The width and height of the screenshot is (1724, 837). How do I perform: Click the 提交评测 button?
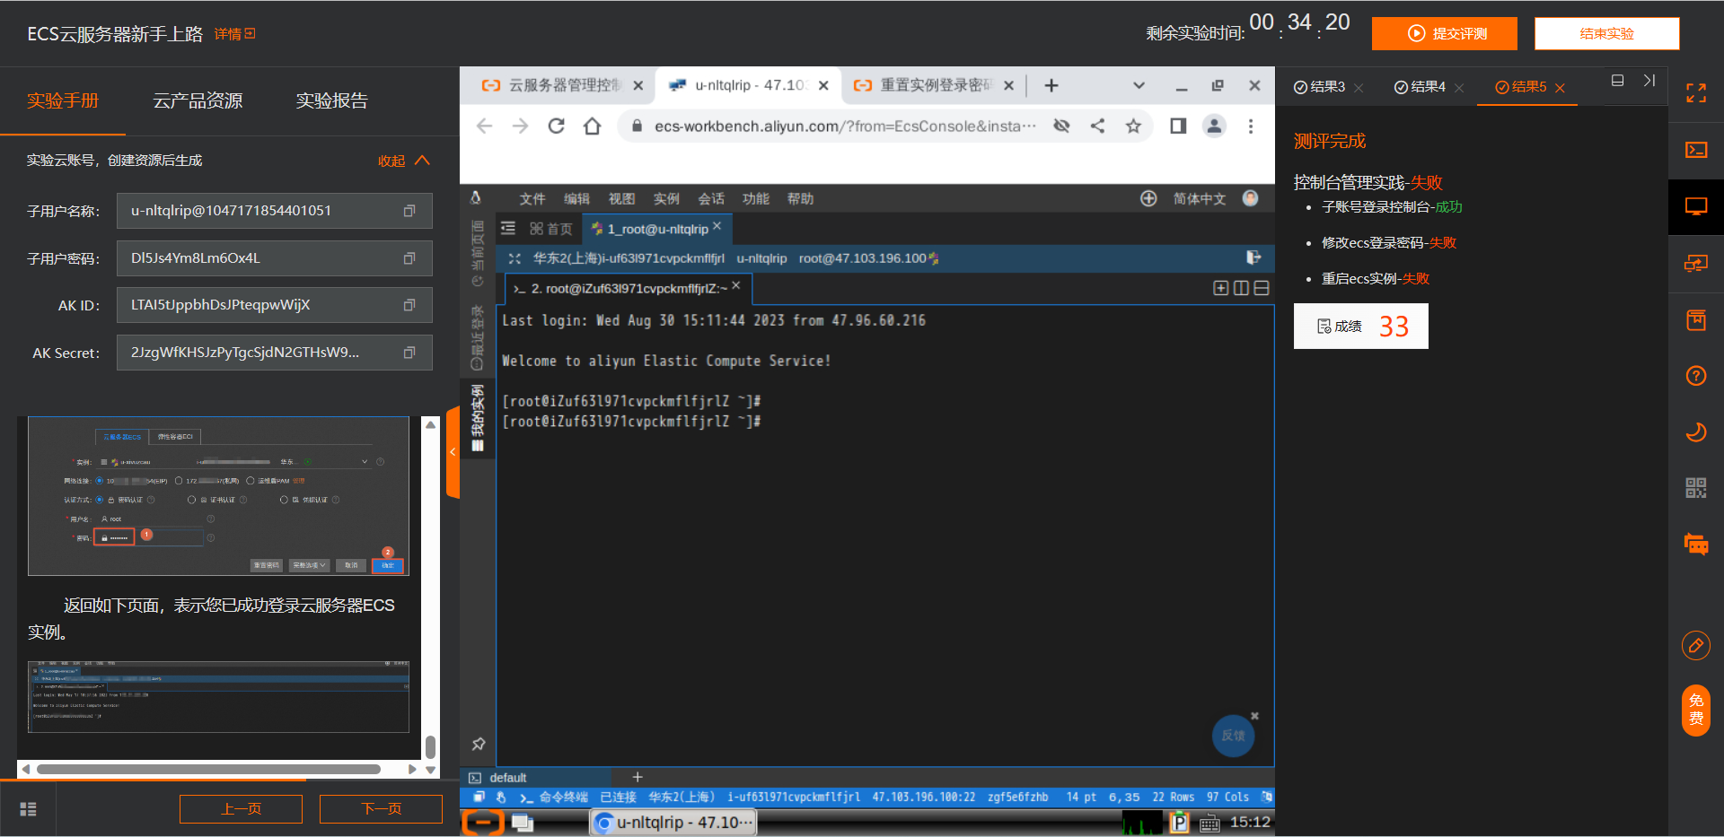click(1445, 33)
